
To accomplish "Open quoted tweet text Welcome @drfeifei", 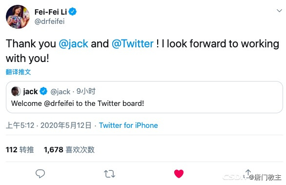I will (x=78, y=103).
